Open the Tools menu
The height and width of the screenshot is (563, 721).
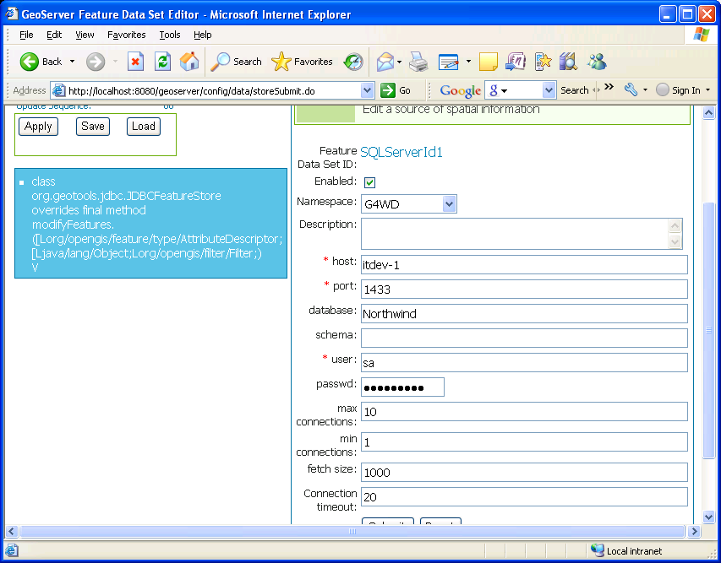[170, 35]
